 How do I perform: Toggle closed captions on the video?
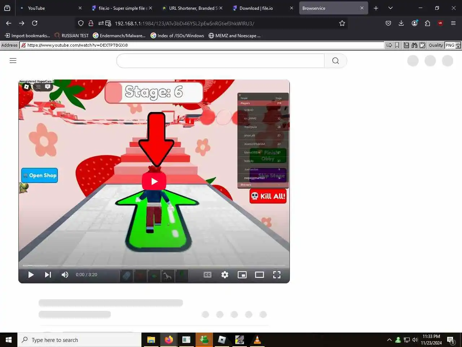[208, 275]
